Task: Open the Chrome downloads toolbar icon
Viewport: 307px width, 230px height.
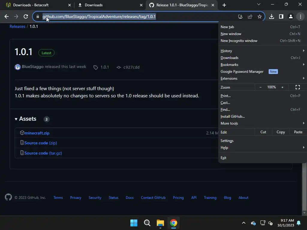Action: click(x=272, y=17)
